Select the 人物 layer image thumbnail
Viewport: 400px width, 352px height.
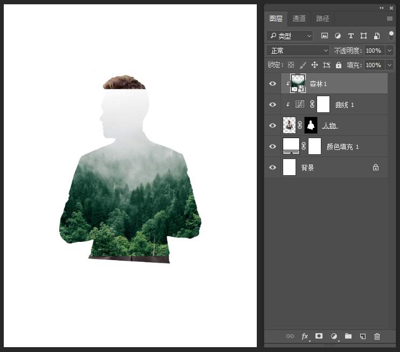coord(289,125)
